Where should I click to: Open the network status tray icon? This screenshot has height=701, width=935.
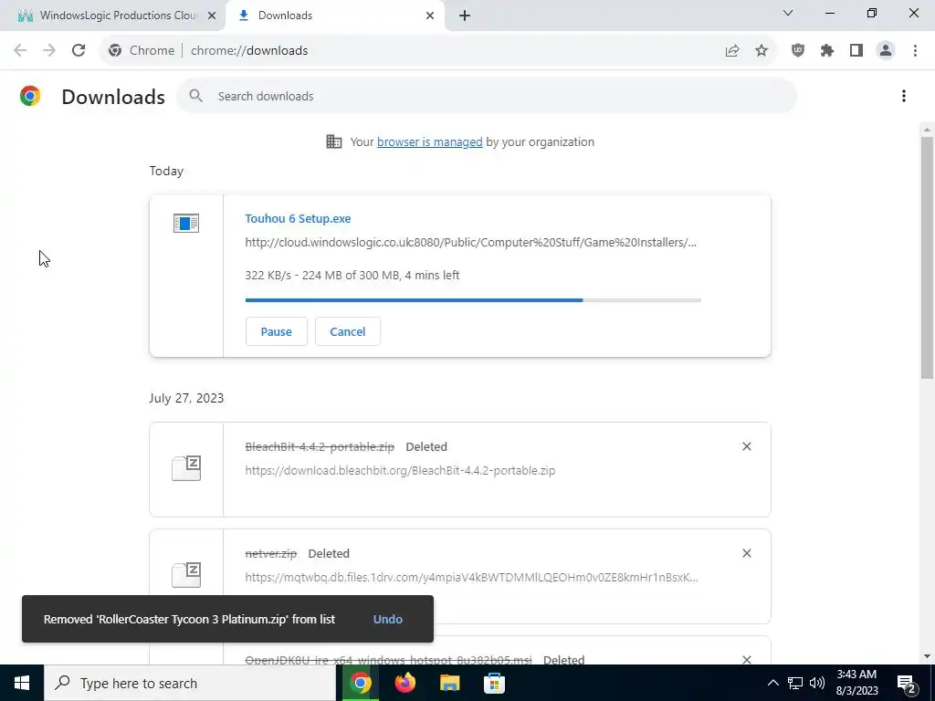coord(795,683)
